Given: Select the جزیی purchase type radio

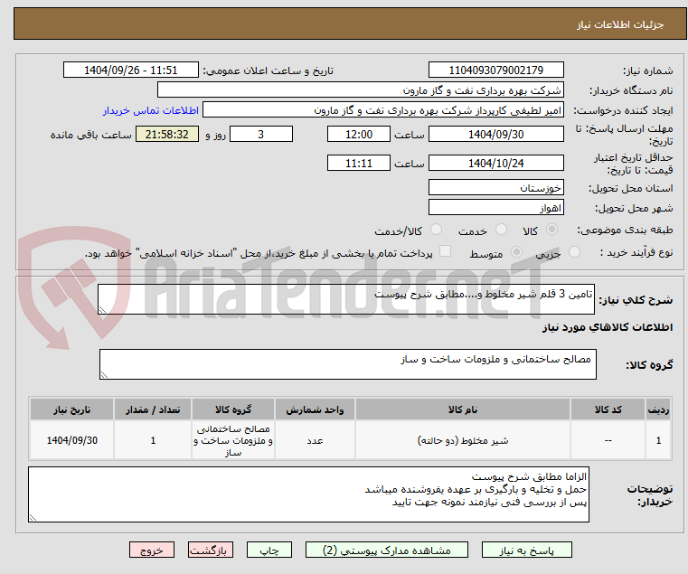Looking at the screenshot, I should click(x=574, y=252).
